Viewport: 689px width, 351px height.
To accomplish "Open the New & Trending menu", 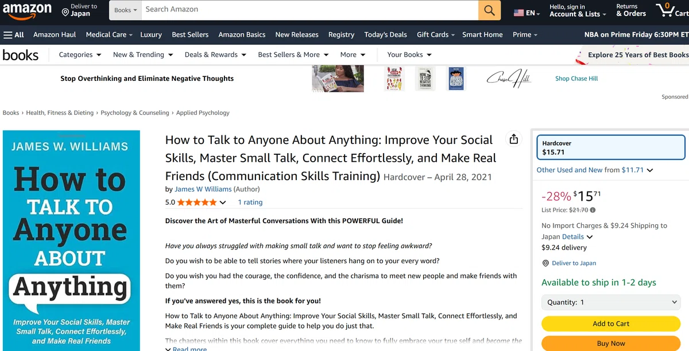I will (x=142, y=54).
